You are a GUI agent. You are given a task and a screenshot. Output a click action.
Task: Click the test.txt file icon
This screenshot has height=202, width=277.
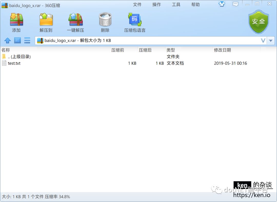pyautogui.click(x=4, y=63)
